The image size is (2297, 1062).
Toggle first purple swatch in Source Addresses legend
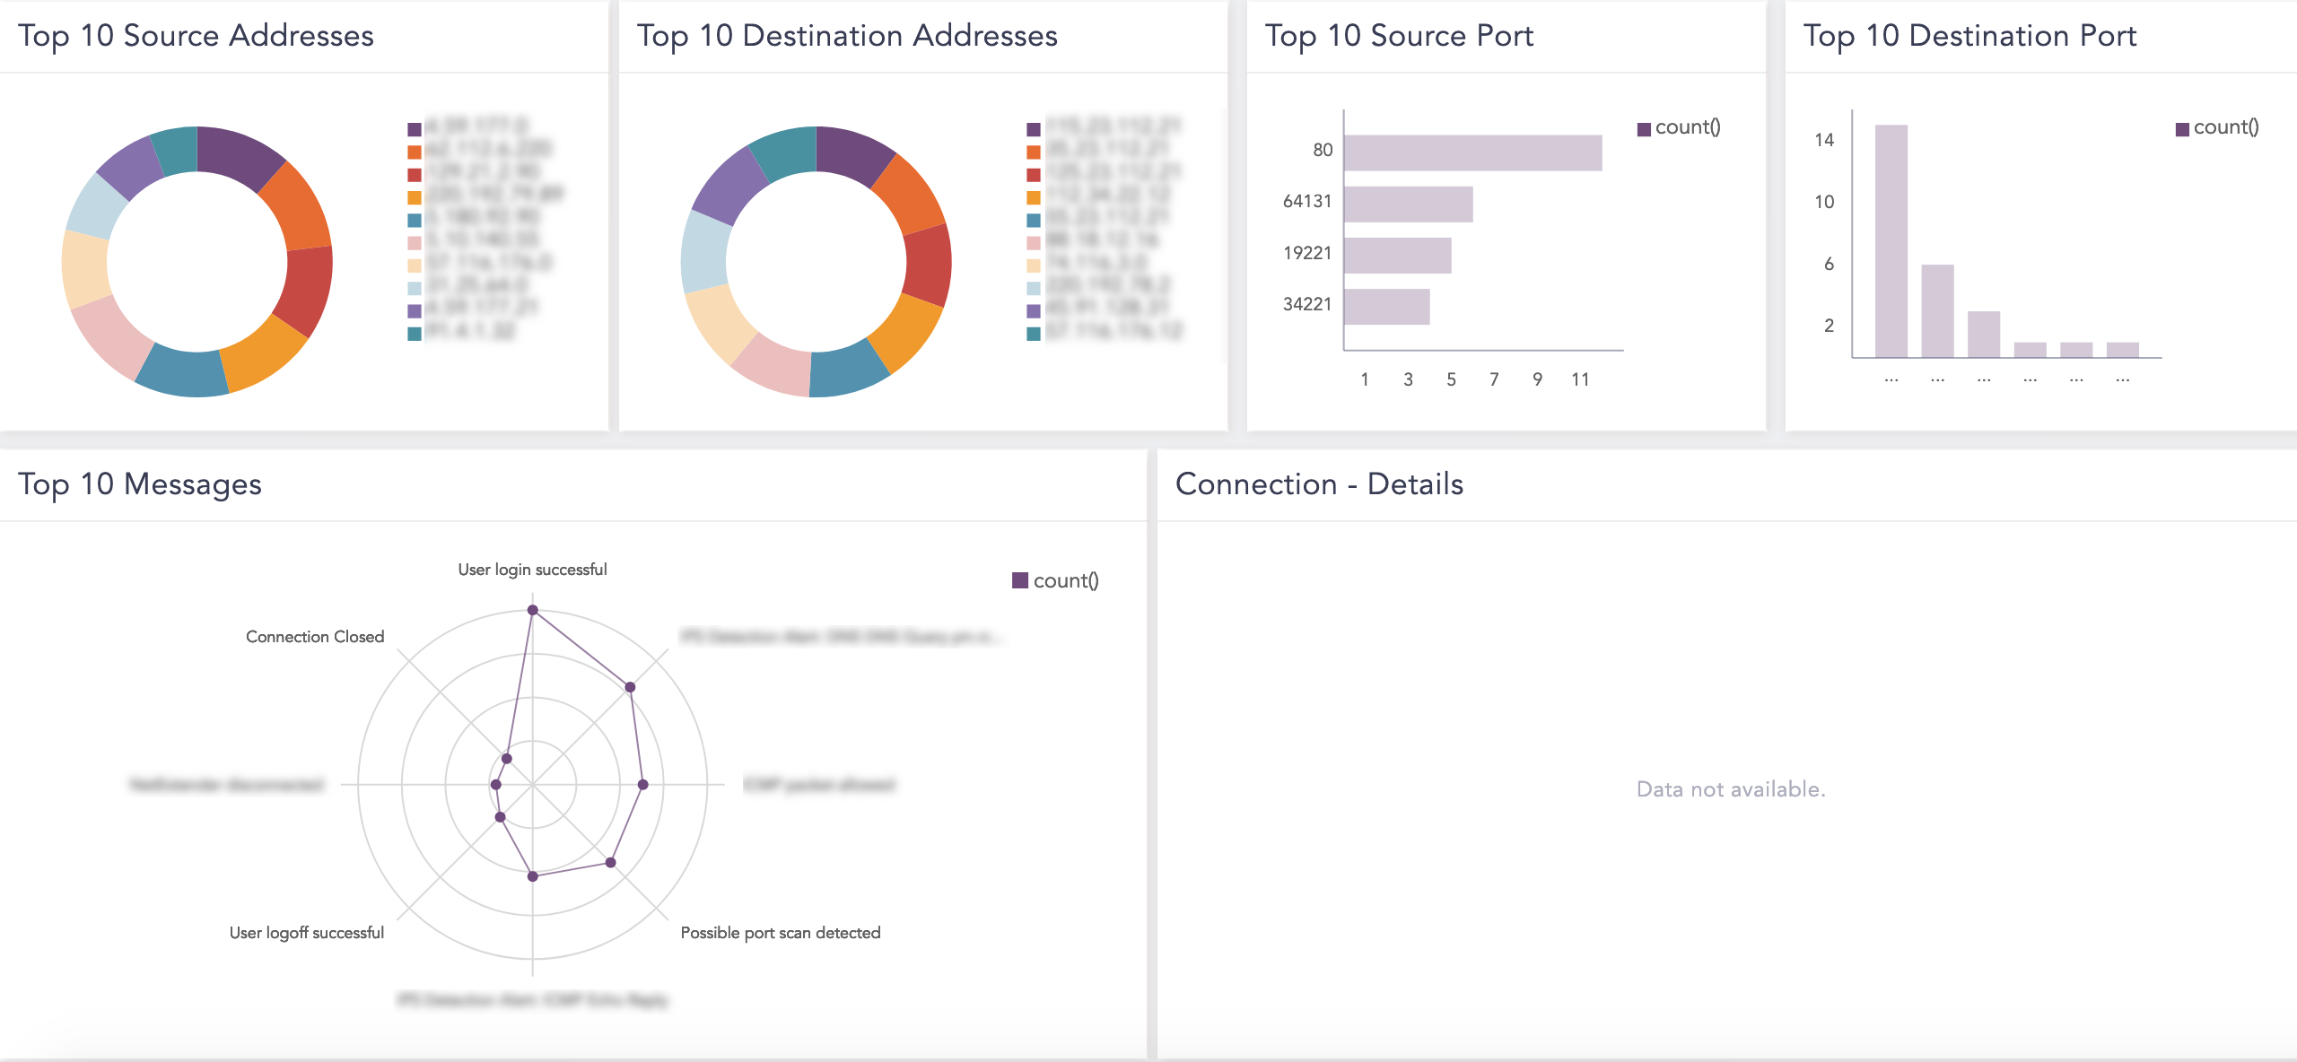[x=415, y=129]
